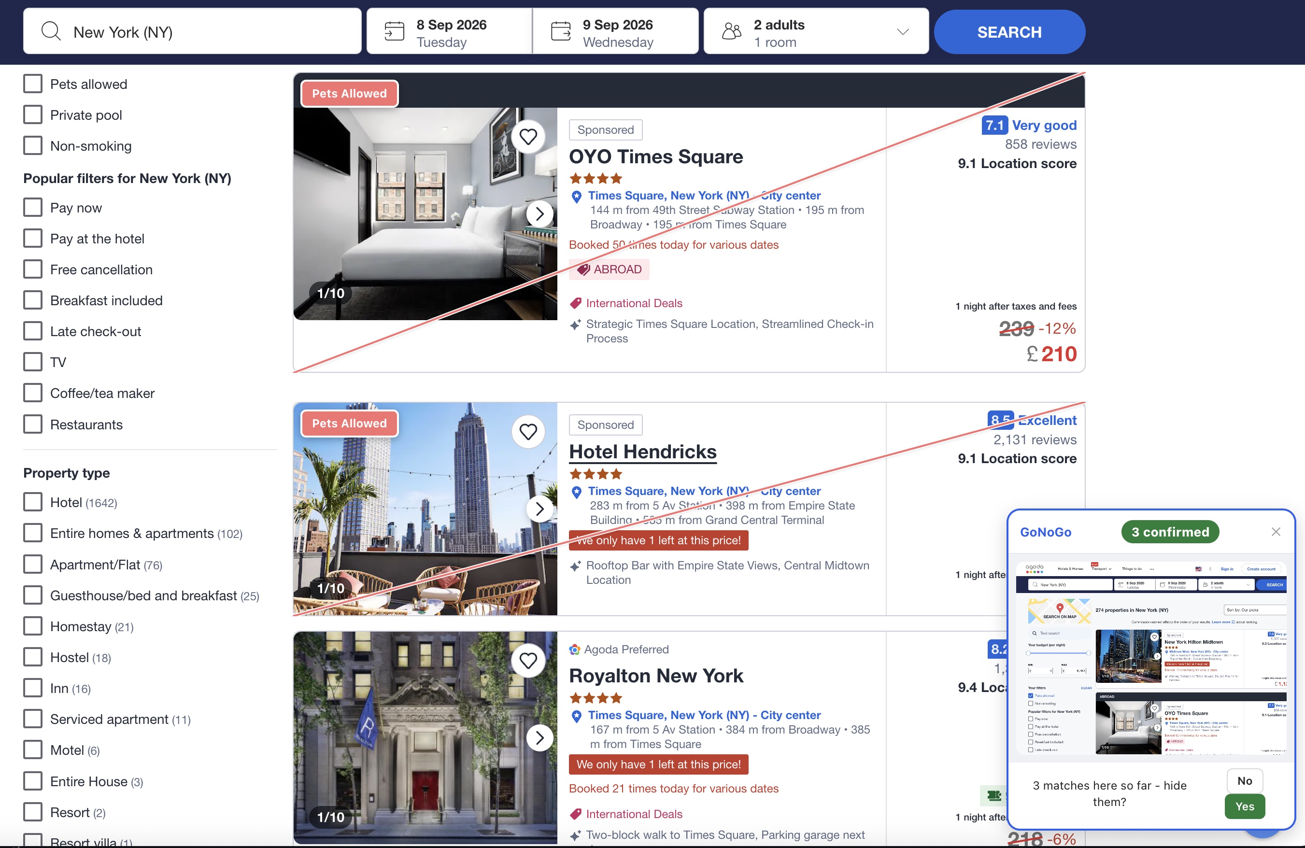This screenshot has width=1305, height=848.
Task: Open the check-out calendar icon for 9 Sep 2026
Action: (560, 31)
